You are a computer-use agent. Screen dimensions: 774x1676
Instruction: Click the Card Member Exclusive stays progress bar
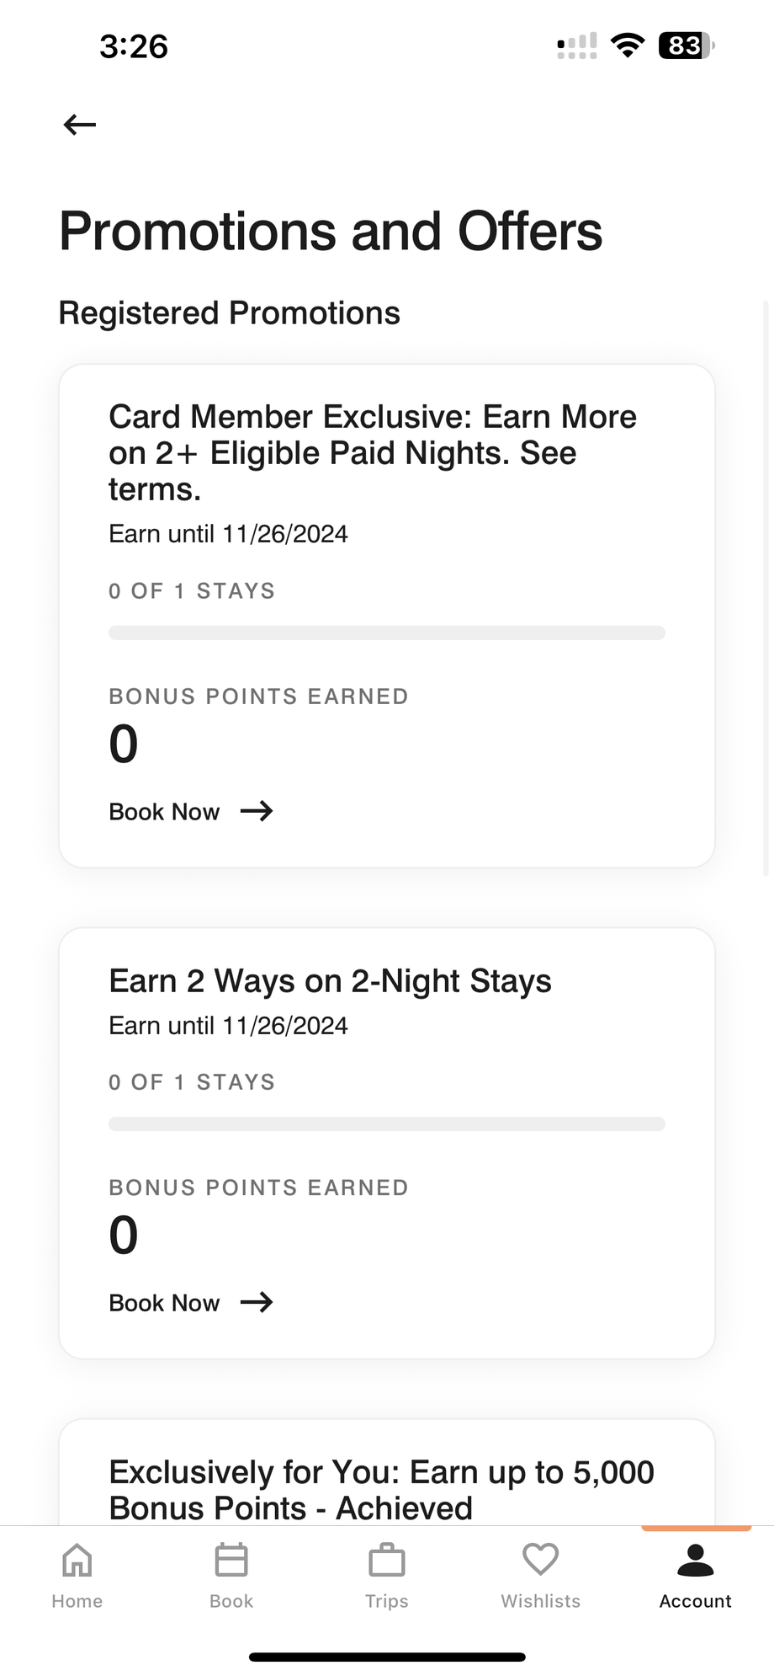pos(387,633)
